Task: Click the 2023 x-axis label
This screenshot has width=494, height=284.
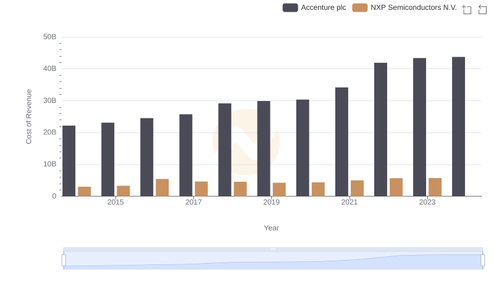Action: (x=427, y=202)
